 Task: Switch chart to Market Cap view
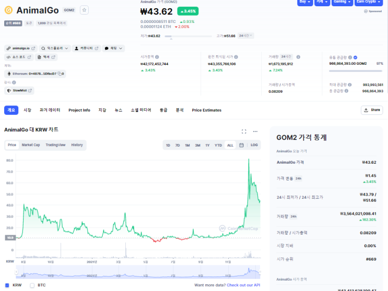click(x=31, y=145)
